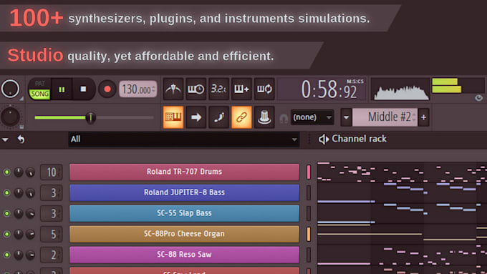Viewport: 487px width, 274px height.
Task: Open Roland JUPITER-8 Bass channel
Action: click(184, 192)
